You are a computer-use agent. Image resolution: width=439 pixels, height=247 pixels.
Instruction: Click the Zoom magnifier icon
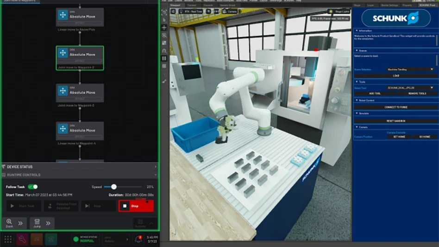pos(9,222)
